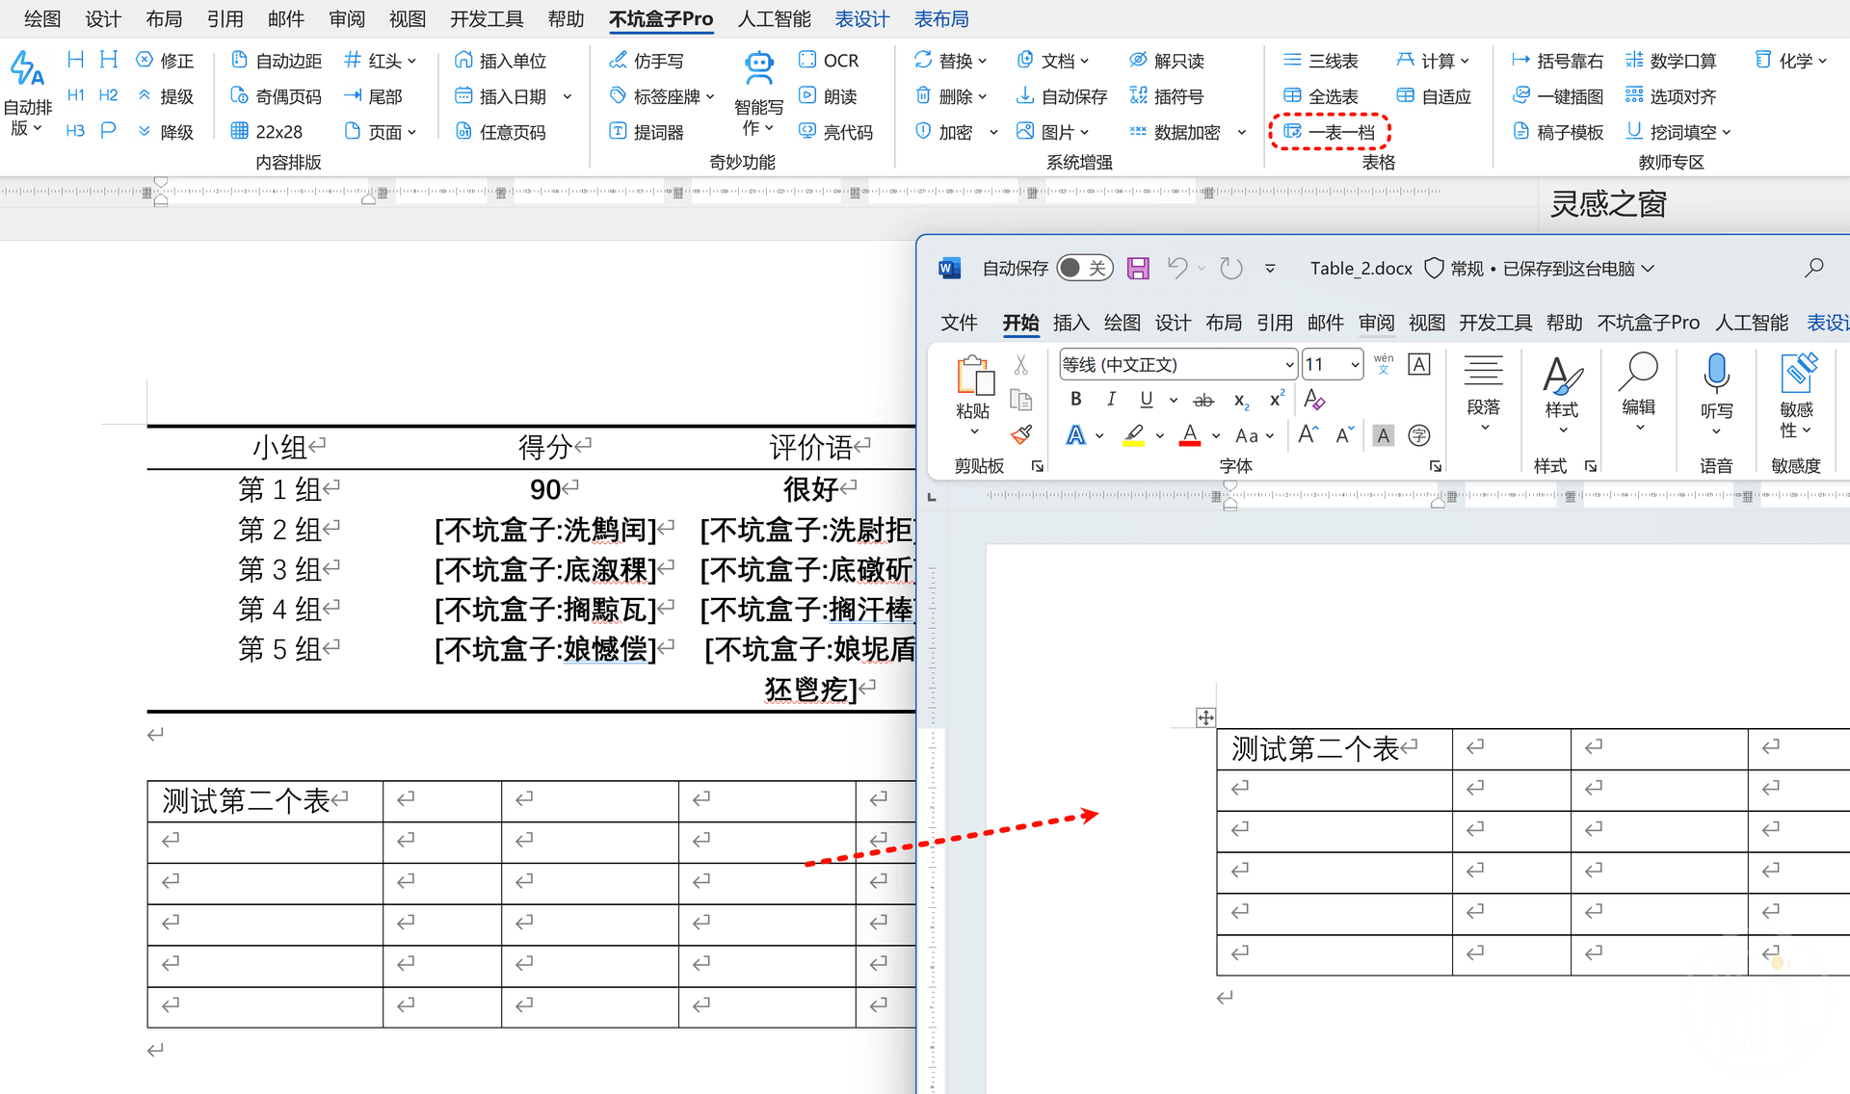
Task: Click the 全选表 button
Action: (1321, 96)
